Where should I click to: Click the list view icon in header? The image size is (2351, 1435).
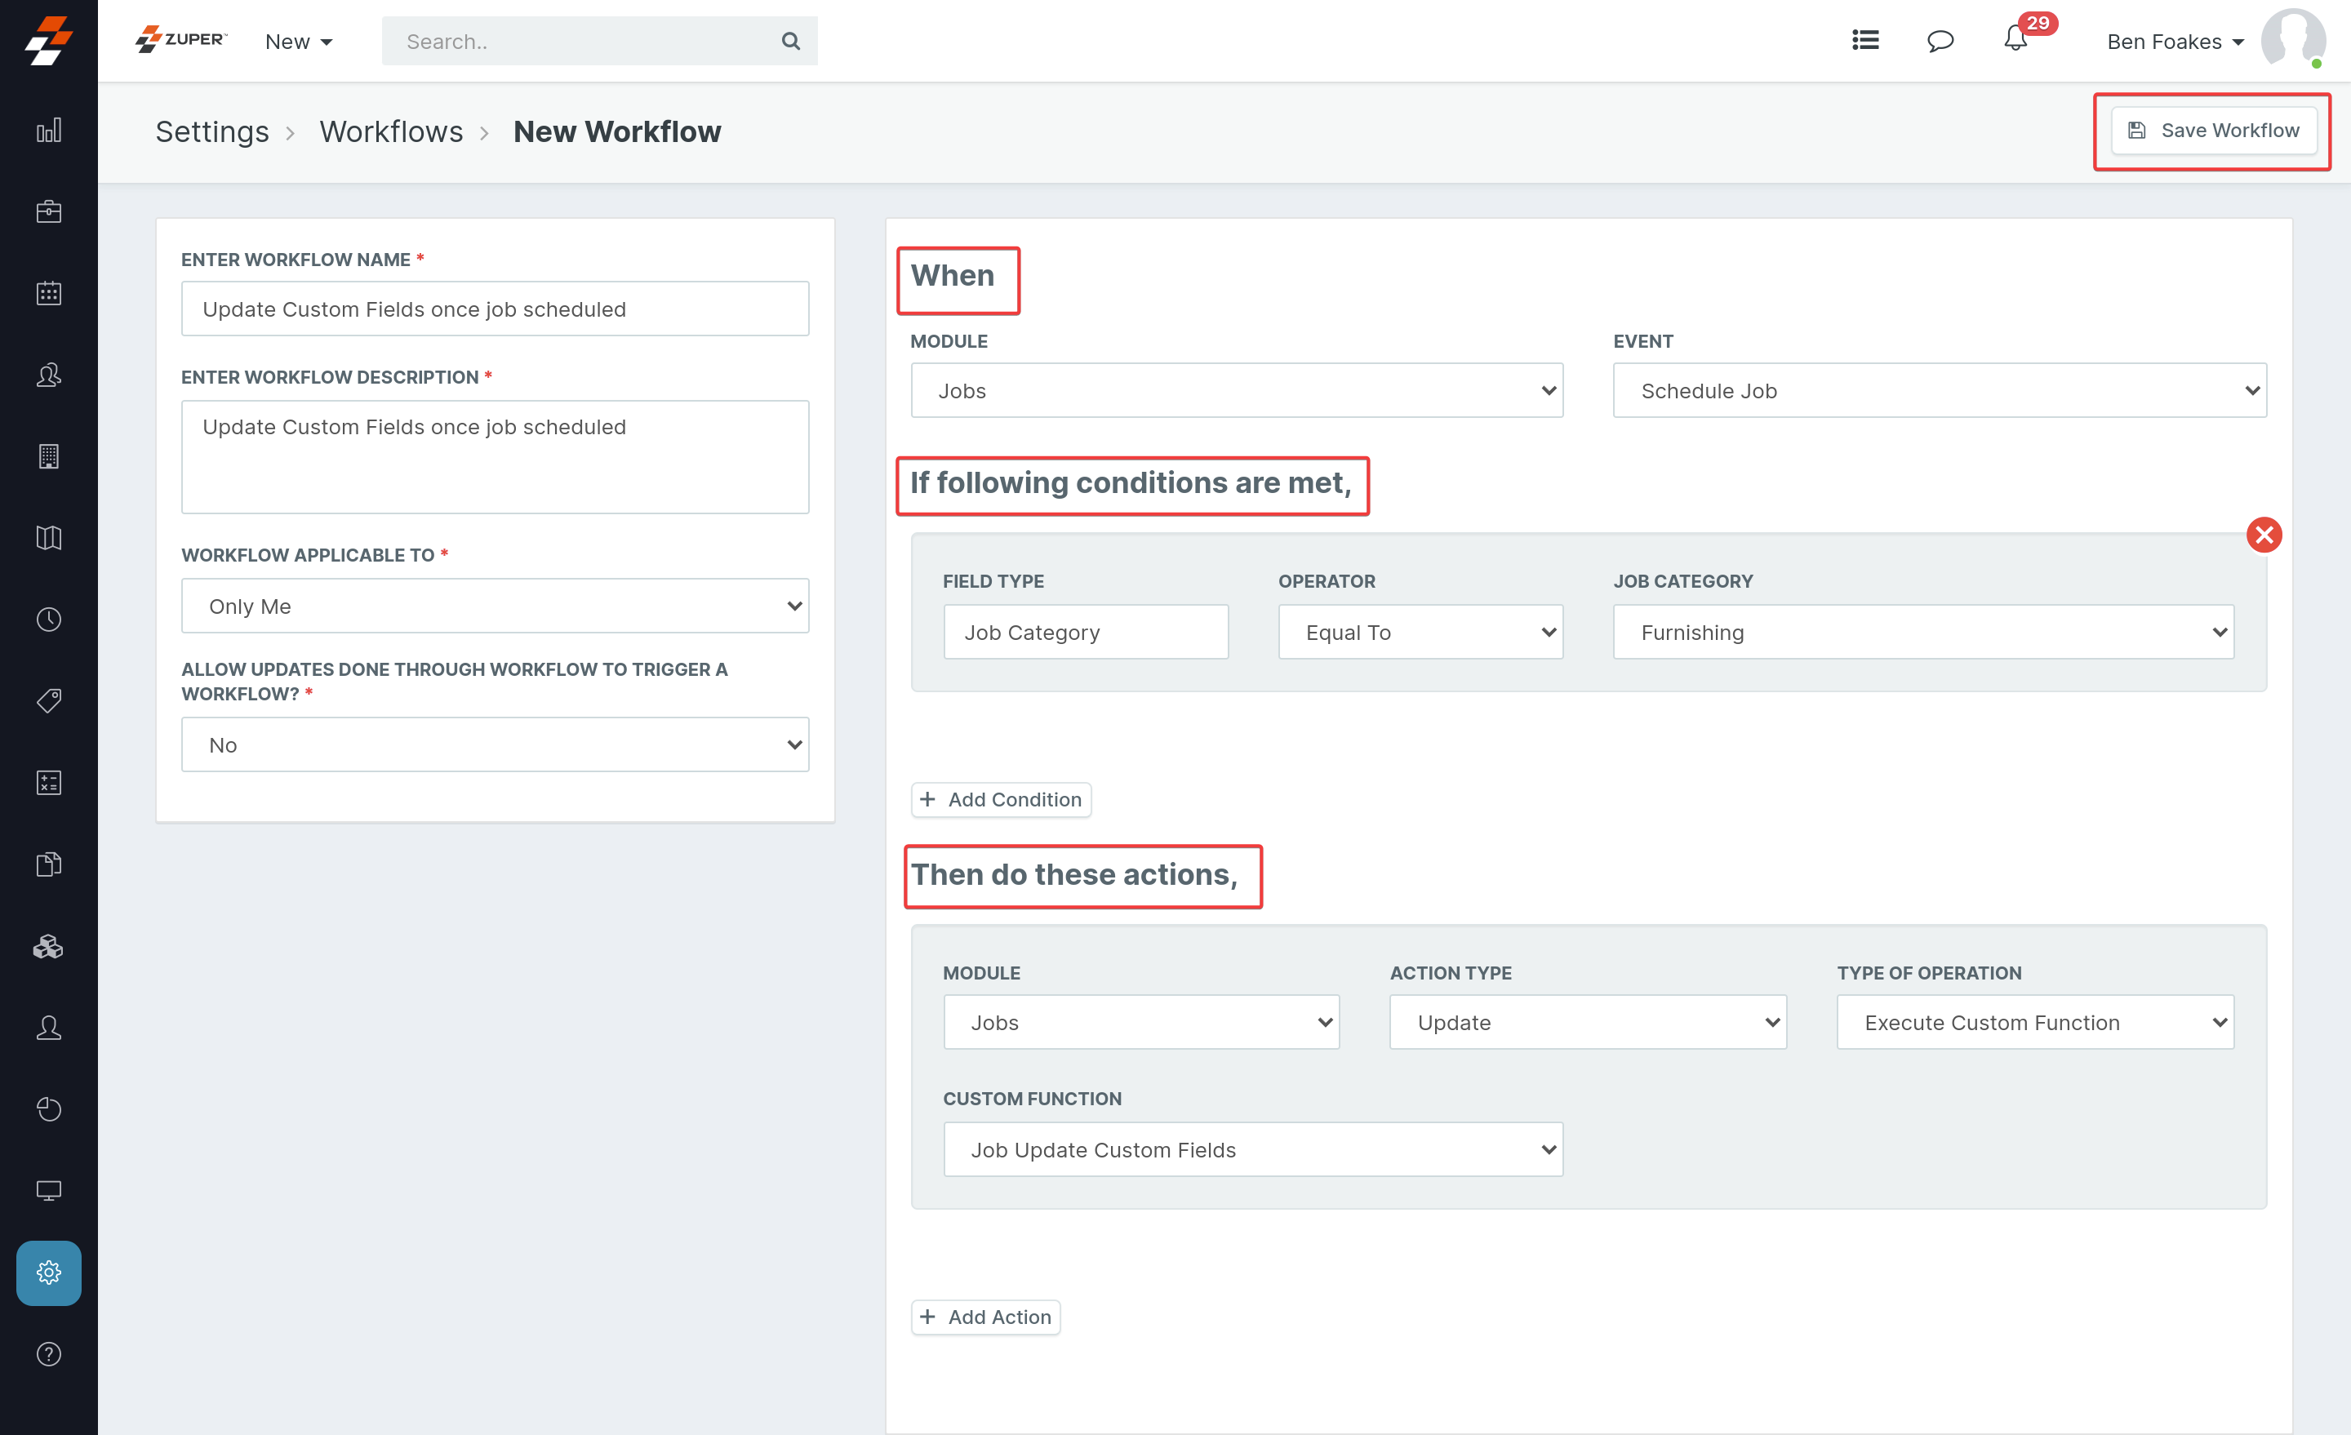1865,40
